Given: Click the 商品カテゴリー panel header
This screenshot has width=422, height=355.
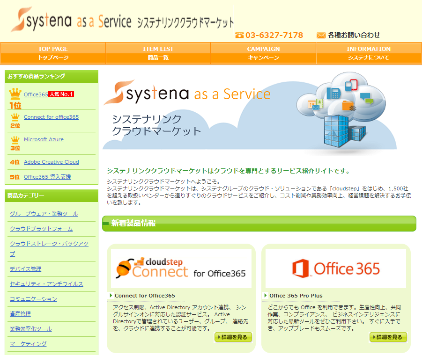Looking at the screenshot, I should tap(52, 196).
